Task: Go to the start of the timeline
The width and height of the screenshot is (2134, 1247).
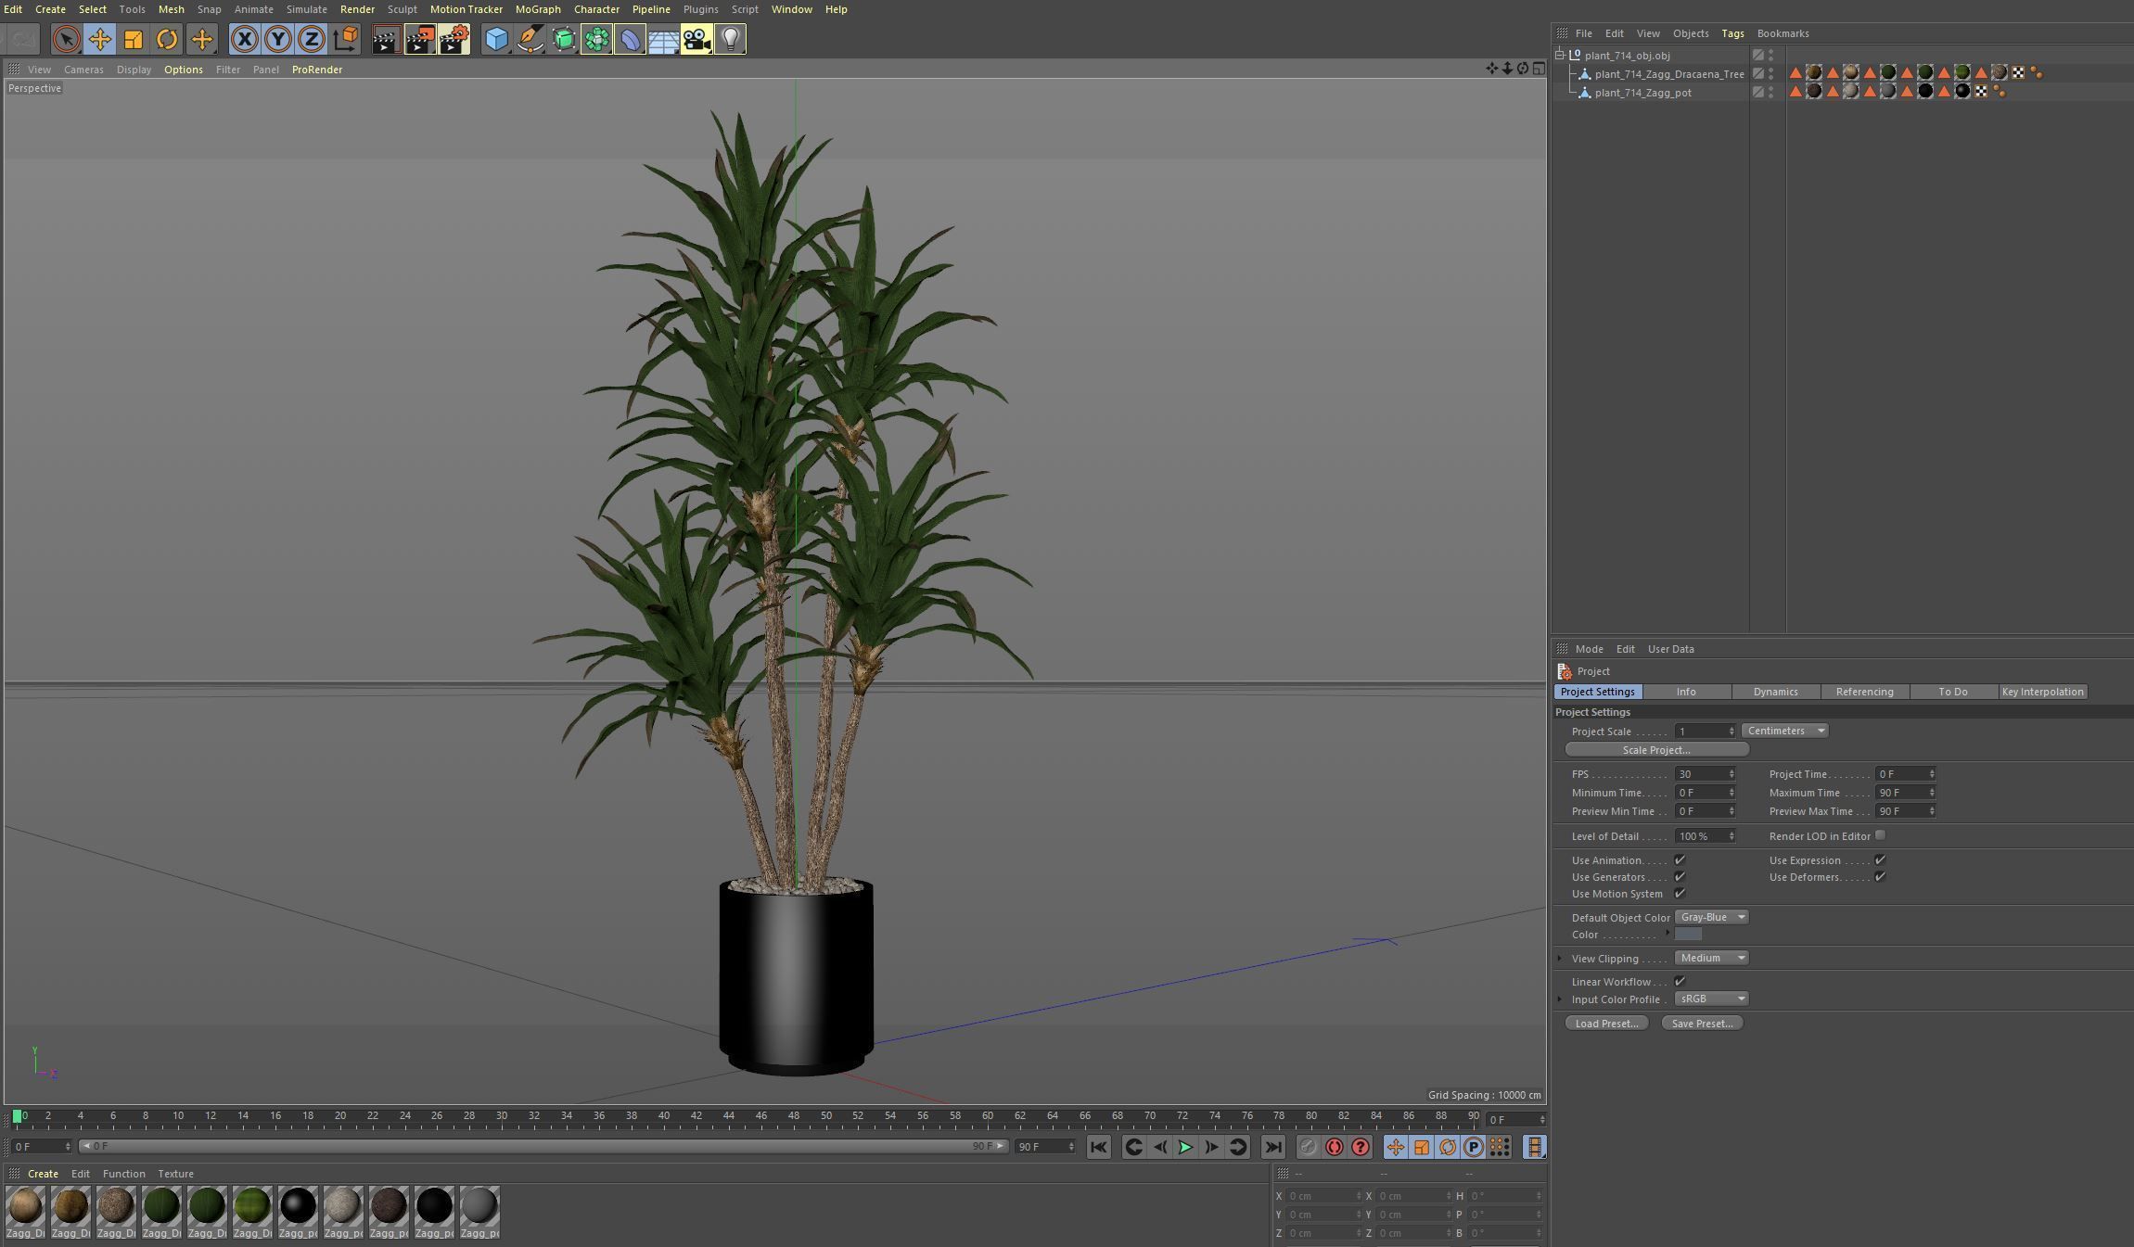Action: (1098, 1147)
